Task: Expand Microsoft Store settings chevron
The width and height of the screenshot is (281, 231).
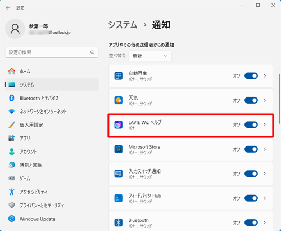Action: tap(265, 149)
